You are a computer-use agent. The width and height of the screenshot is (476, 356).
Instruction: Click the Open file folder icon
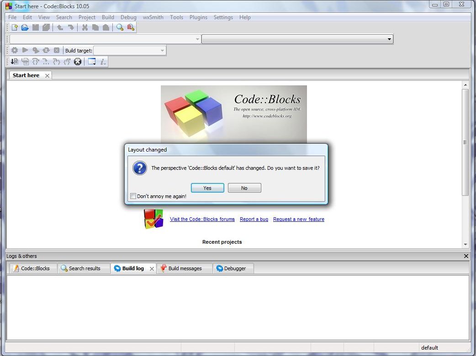[x=25, y=27]
